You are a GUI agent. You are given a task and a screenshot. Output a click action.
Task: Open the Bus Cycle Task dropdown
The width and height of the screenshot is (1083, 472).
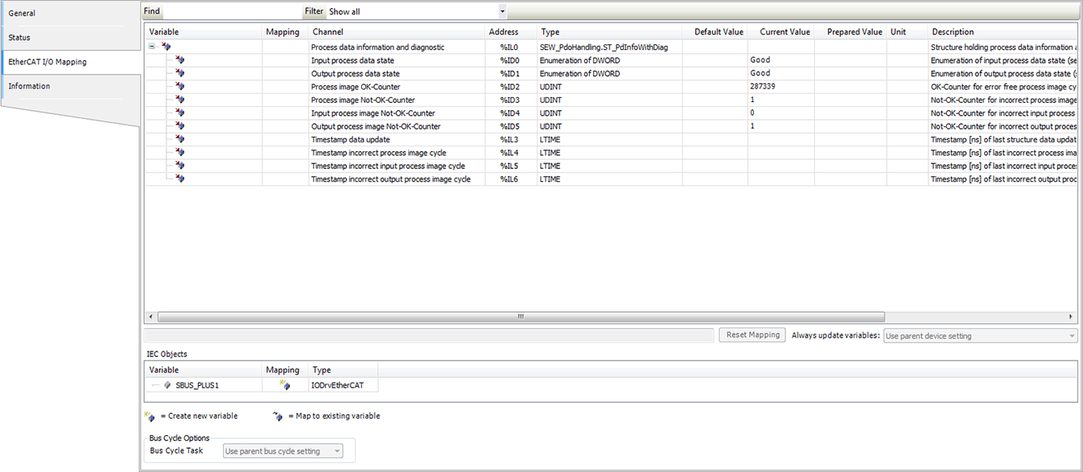pos(337,451)
